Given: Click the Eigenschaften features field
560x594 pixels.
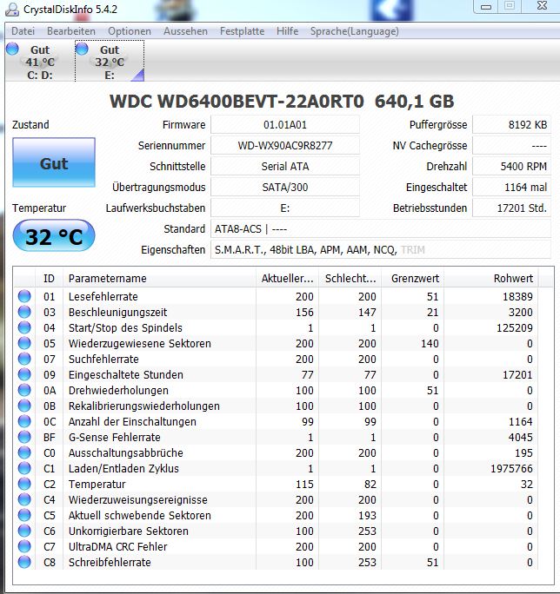Looking at the screenshot, I should click(381, 249).
